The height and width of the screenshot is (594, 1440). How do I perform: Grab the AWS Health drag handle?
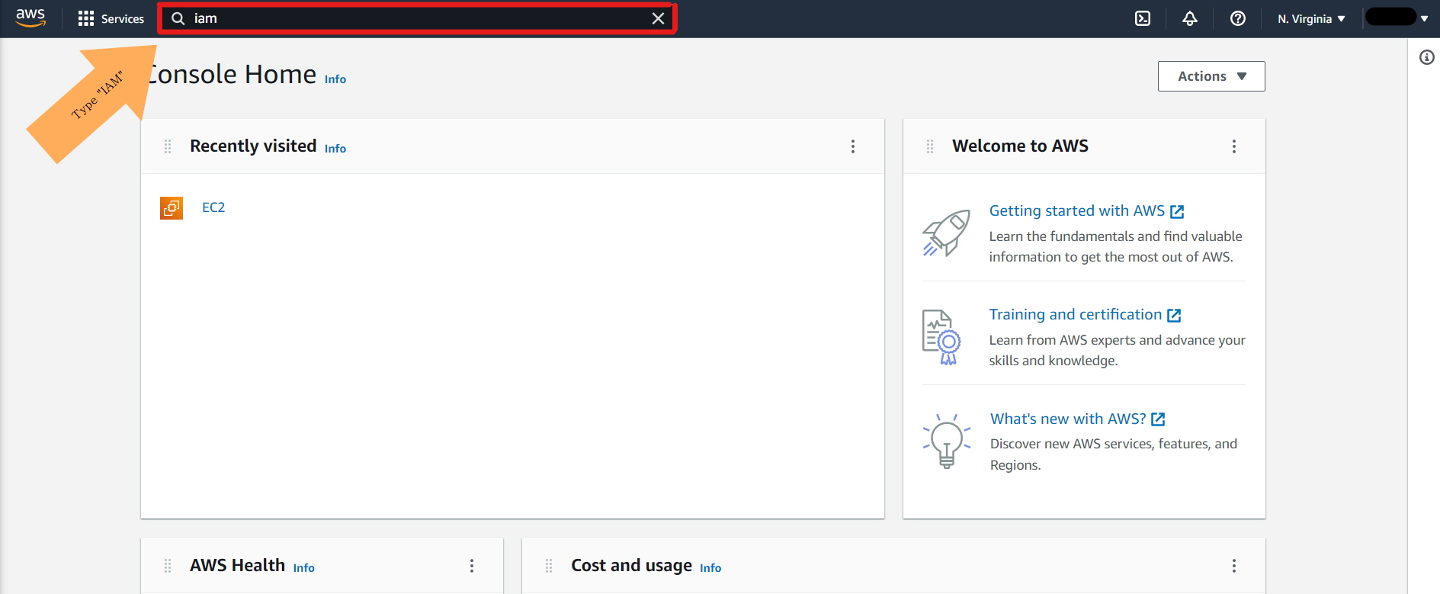click(168, 566)
